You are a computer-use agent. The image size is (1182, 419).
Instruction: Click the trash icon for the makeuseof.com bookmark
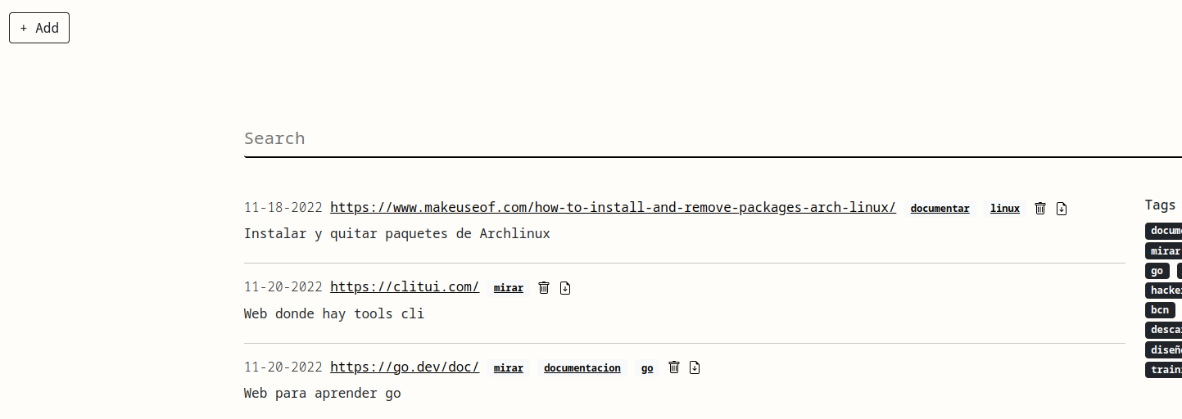[1040, 209]
